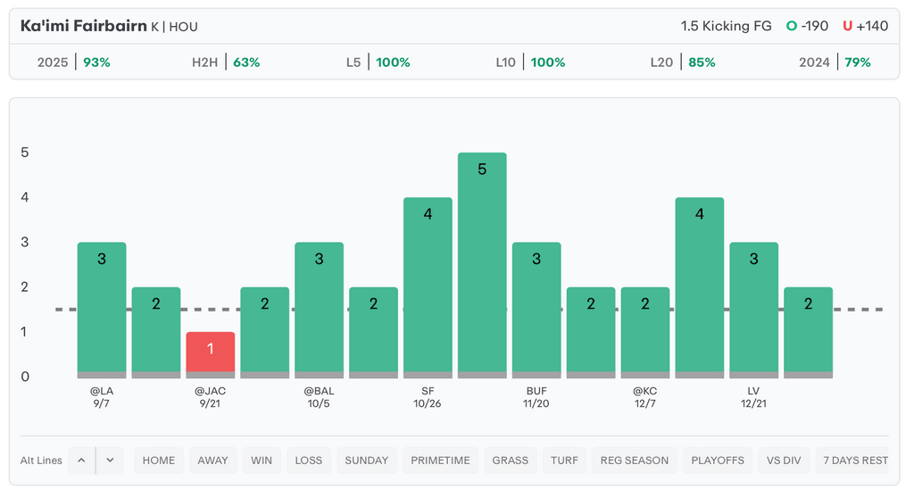914x498 pixels.
Task: Filter games by SUNDAY
Action: 367,461
